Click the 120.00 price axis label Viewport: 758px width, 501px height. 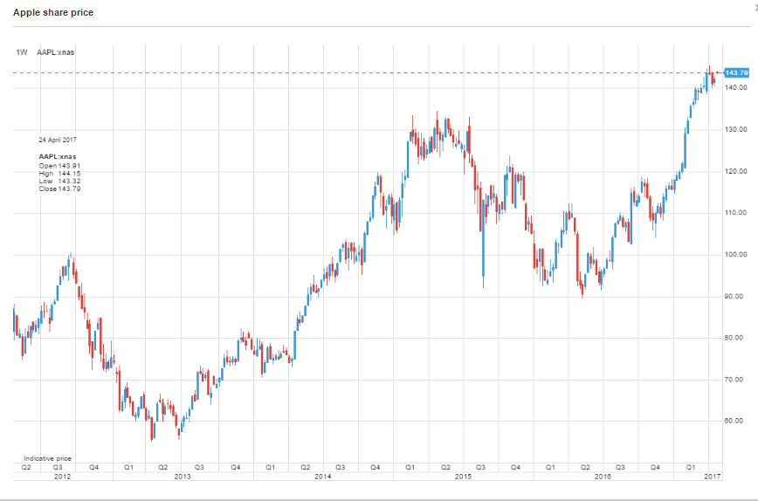[736, 171]
